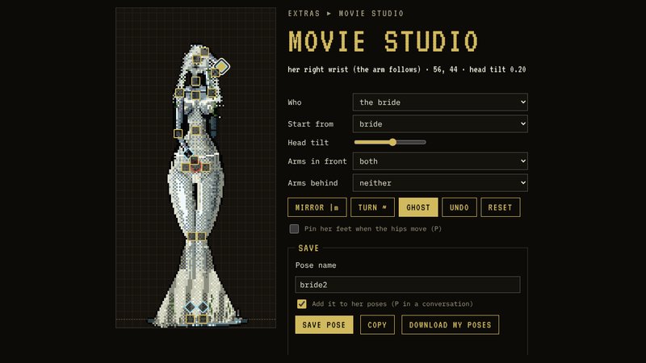
Task: Open the Who dropdown showing 'the bride'
Action: click(x=440, y=102)
